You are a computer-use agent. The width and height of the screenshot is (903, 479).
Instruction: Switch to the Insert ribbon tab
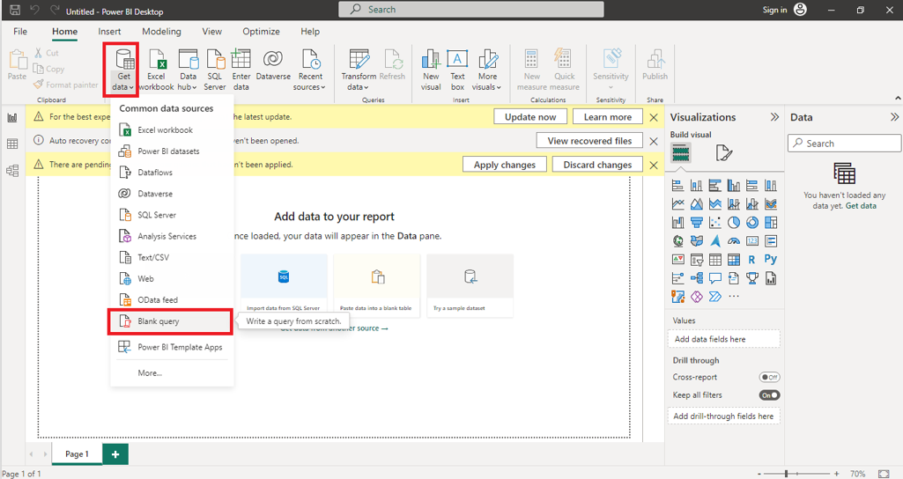pyautogui.click(x=109, y=31)
